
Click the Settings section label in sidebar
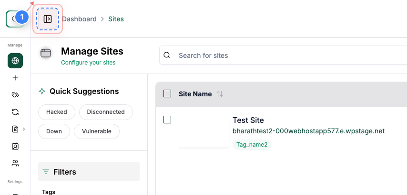15,182
